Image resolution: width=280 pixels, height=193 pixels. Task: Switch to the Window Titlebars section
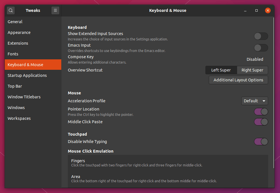coord(24,97)
